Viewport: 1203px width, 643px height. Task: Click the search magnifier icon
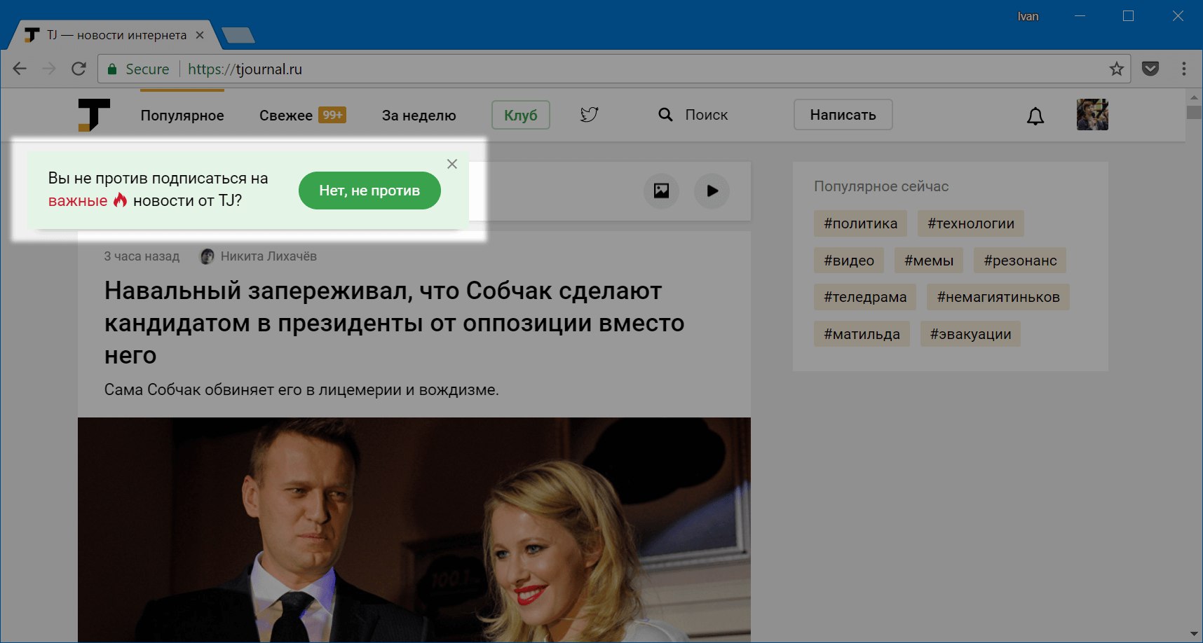[665, 114]
